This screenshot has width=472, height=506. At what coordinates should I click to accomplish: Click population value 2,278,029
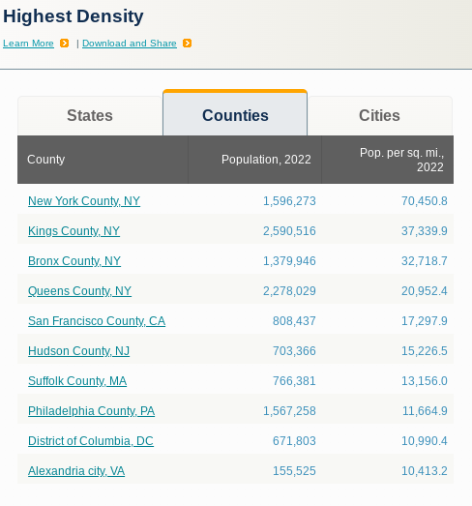coord(289,291)
